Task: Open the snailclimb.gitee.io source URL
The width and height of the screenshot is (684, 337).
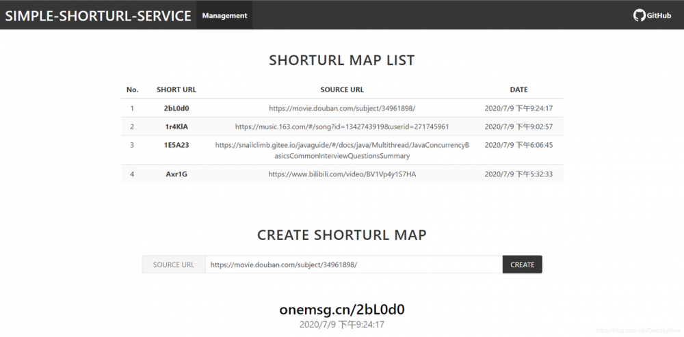Action: (x=342, y=150)
